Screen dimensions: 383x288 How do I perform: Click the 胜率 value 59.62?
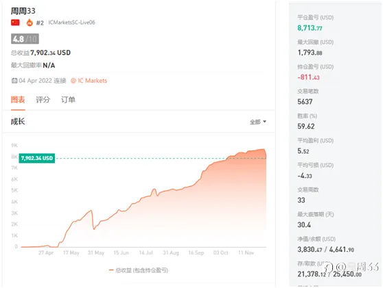[x=306, y=127]
